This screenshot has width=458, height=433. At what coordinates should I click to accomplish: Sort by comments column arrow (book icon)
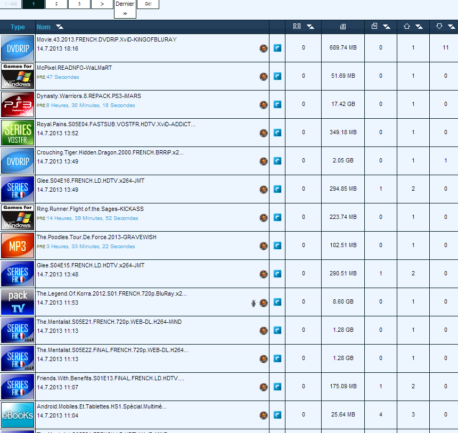coord(310,27)
